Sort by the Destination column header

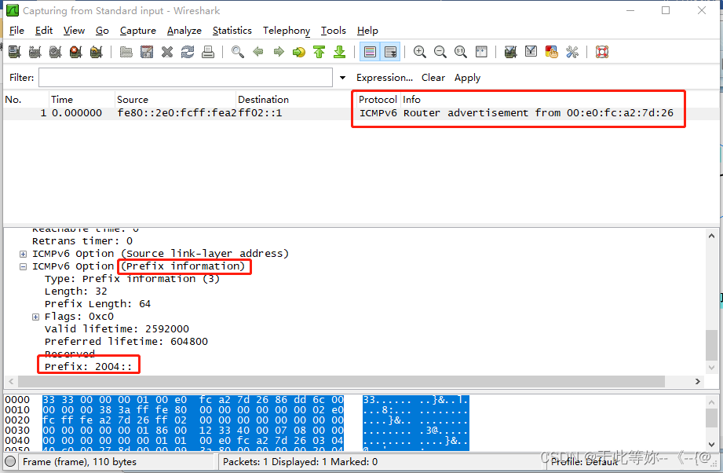(x=296, y=100)
